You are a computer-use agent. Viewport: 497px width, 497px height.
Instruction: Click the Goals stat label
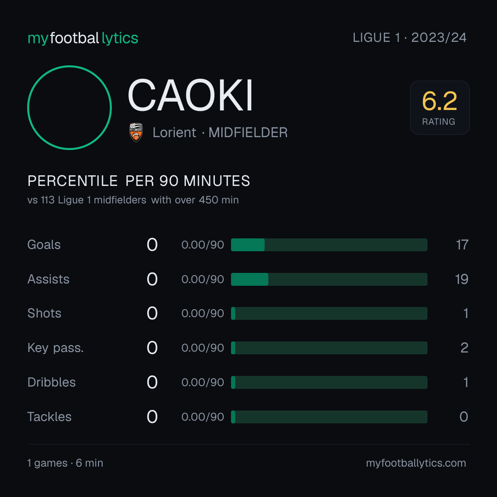[44, 245]
